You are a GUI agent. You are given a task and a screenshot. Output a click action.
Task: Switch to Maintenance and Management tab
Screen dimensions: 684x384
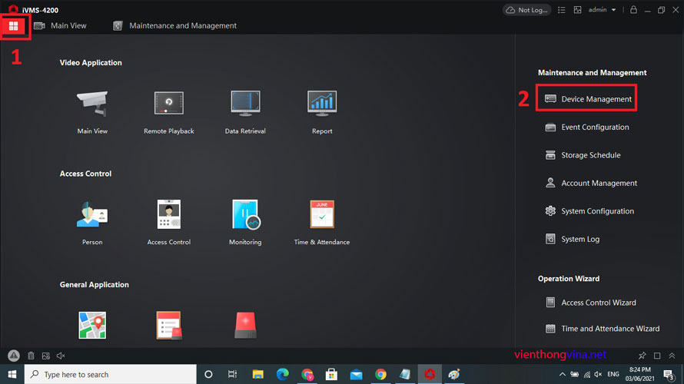click(175, 25)
